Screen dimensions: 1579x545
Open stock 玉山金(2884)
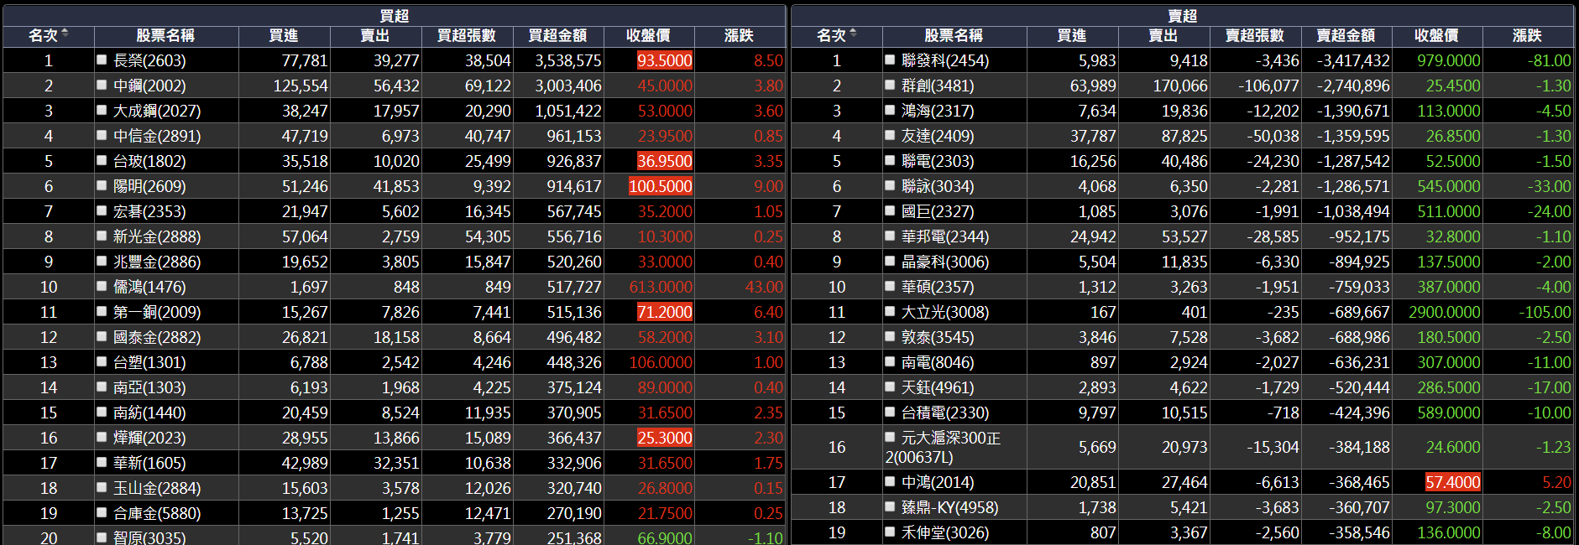[157, 488]
